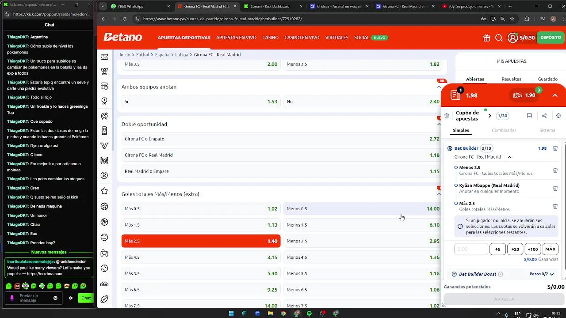Select Menos 2.5 odds 2.95

click(x=363, y=241)
